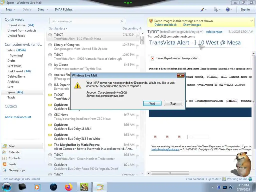Toggle Descending sort order
The image size is (256, 192).
point(132,28)
